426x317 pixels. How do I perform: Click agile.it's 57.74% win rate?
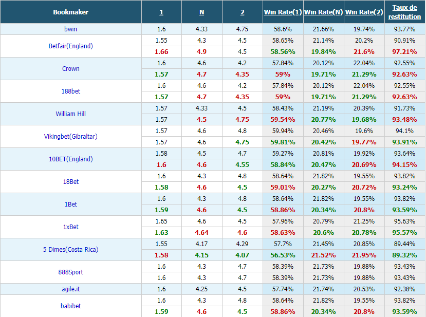click(283, 289)
